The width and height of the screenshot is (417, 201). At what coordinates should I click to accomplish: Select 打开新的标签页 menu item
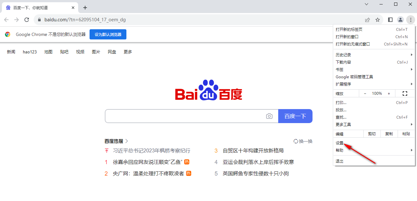374,29
